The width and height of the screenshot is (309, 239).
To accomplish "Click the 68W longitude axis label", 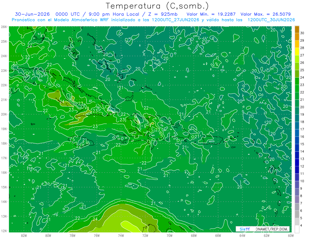I will pyautogui.click(x=194, y=235).
